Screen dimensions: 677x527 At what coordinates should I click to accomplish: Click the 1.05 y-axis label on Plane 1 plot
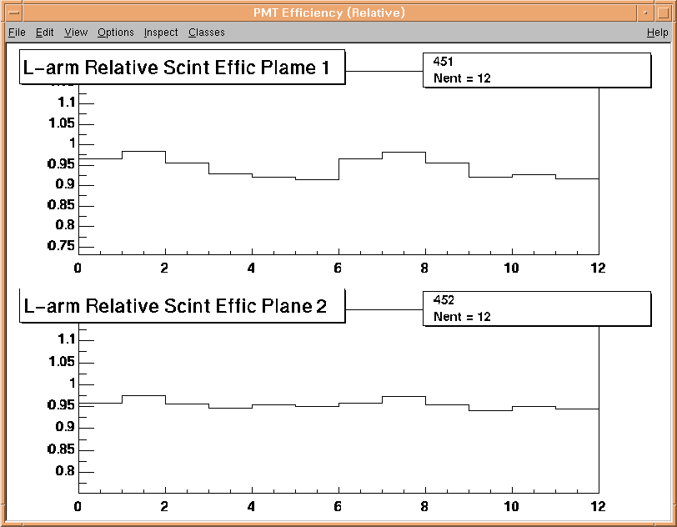[62, 123]
